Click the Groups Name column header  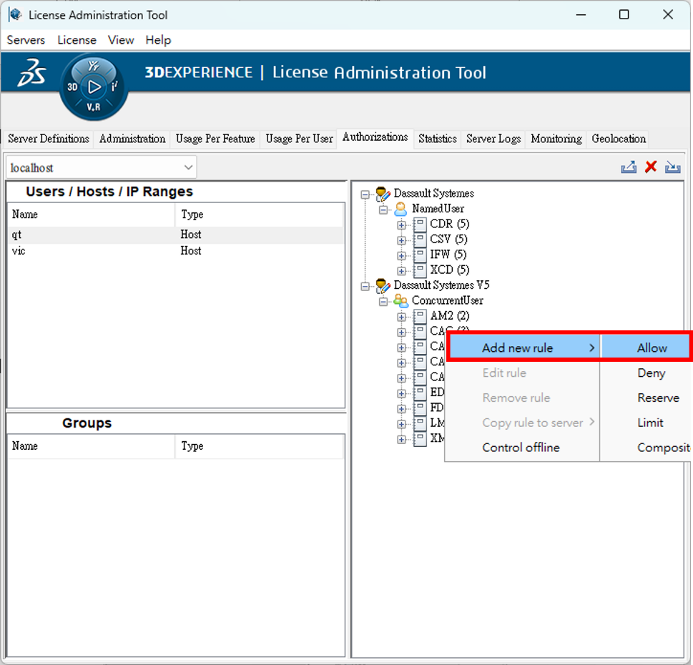[92, 446]
